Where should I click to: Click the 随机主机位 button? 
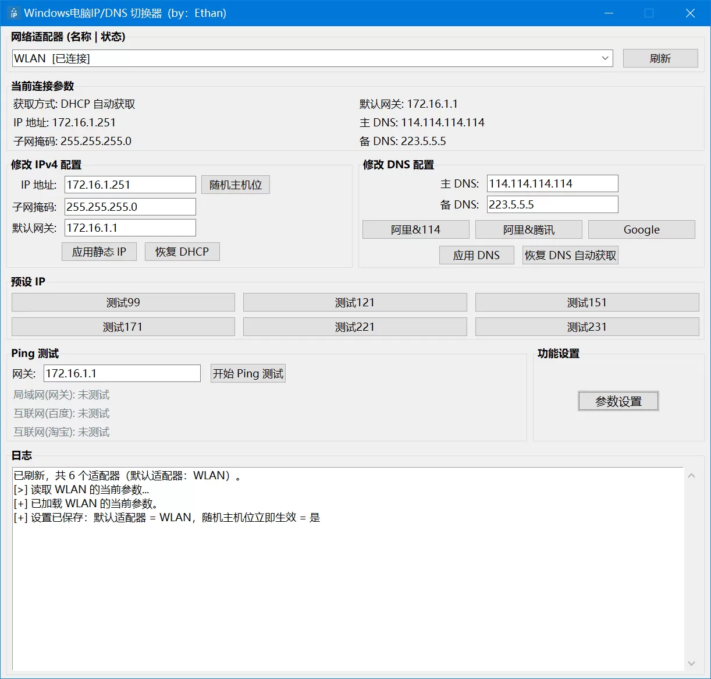pyautogui.click(x=236, y=185)
